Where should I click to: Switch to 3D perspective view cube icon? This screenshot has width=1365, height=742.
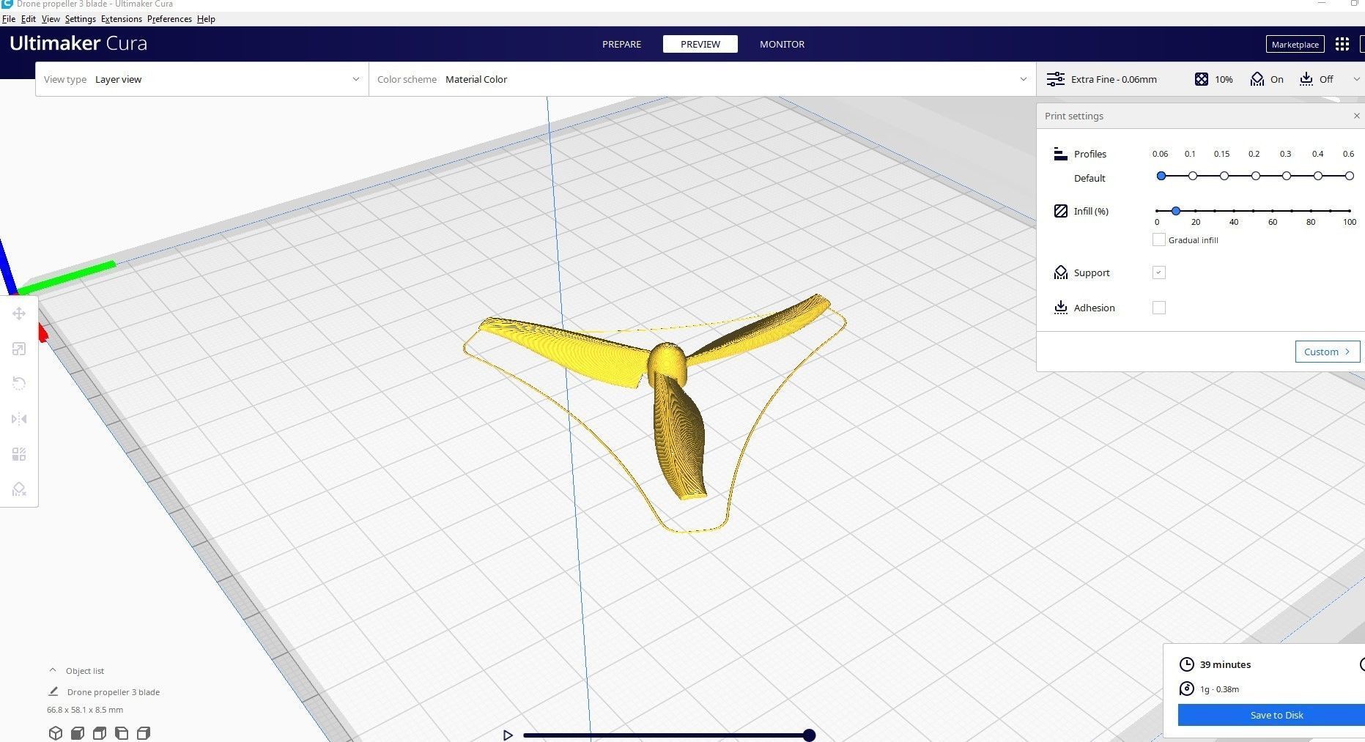(56, 732)
